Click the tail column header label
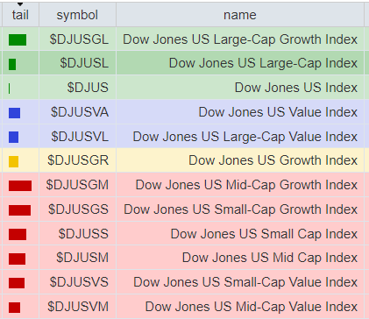369x319 pixels. 20,15
